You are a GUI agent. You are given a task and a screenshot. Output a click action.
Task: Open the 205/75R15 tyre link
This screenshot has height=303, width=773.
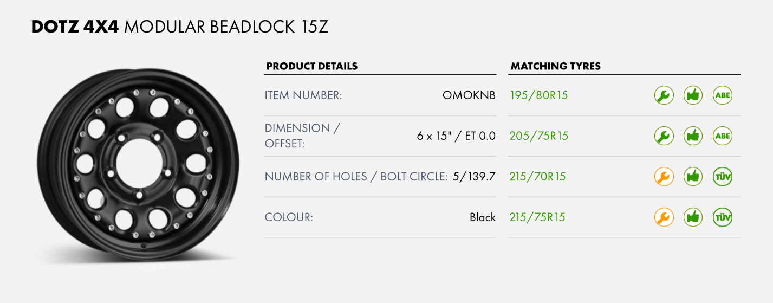coord(538,136)
